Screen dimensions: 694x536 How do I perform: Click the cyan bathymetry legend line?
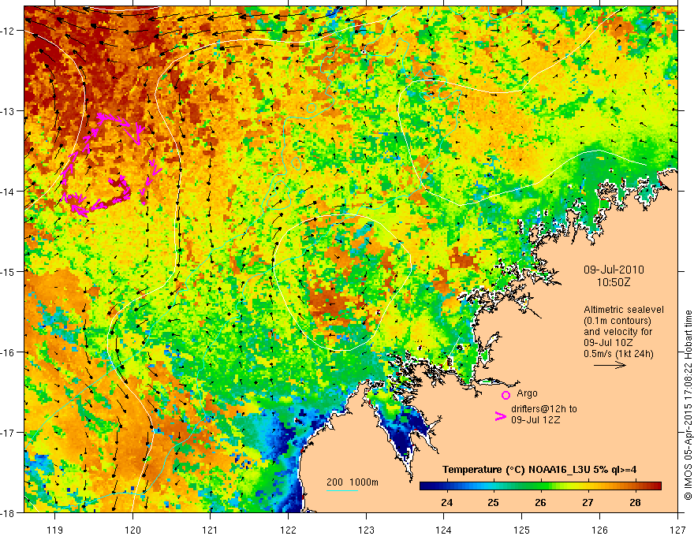[342, 490]
